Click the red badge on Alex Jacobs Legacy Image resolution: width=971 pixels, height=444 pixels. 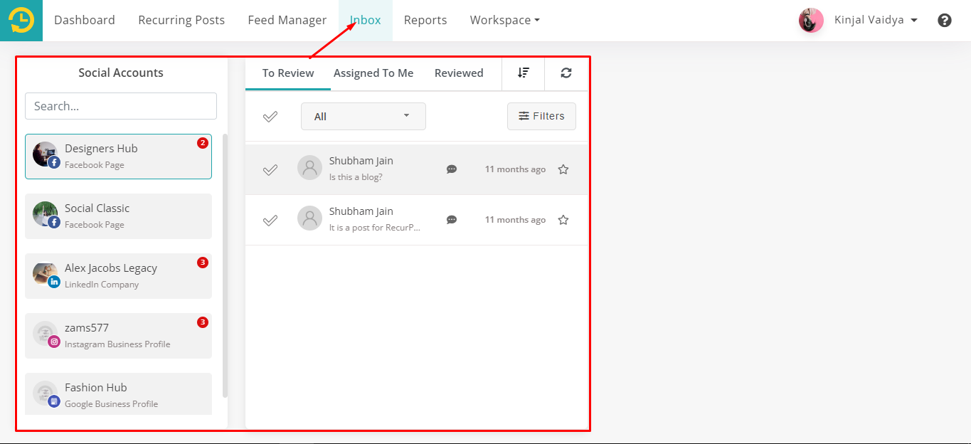pyautogui.click(x=203, y=263)
